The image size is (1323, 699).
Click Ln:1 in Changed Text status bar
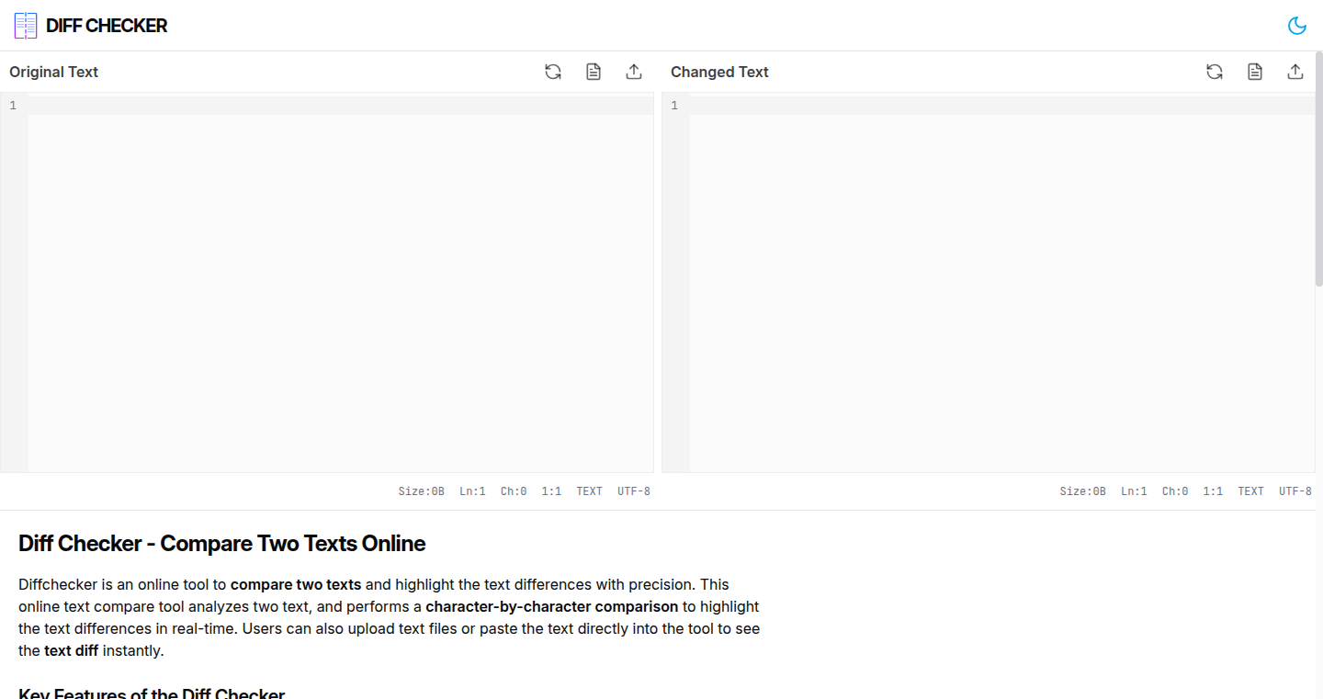(x=1135, y=491)
